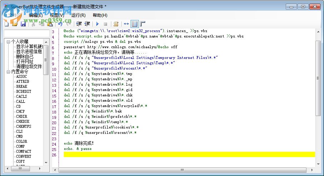Viewport: 324px width, 176px height.
Task: Select the CLS command
Action: coord(19,131)
